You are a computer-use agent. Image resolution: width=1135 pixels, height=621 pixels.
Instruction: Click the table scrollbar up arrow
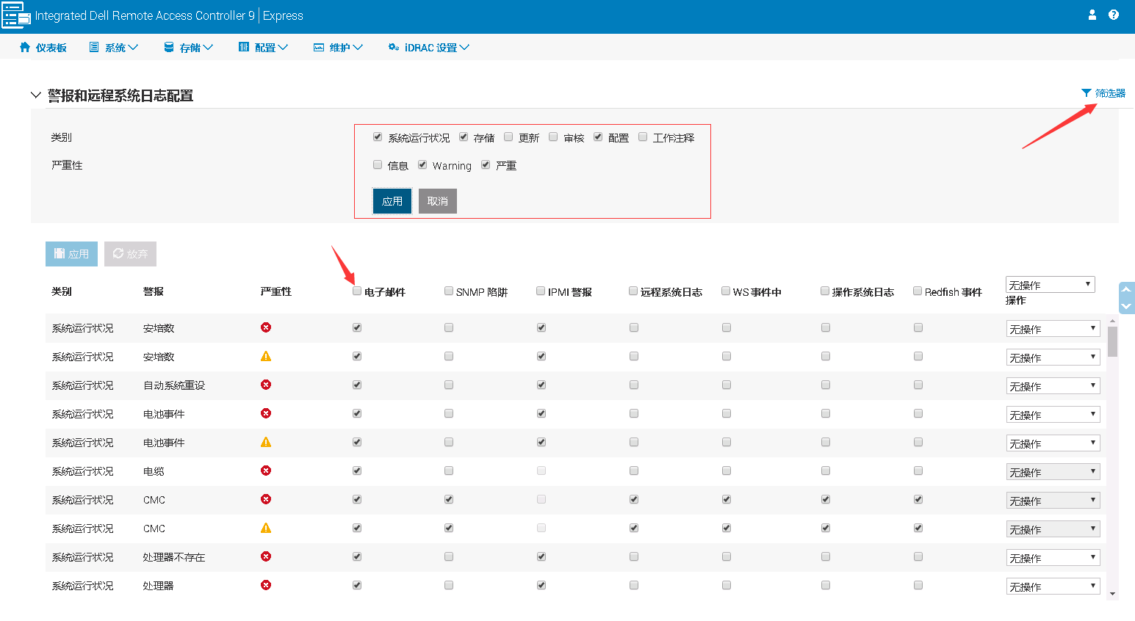1112,321
